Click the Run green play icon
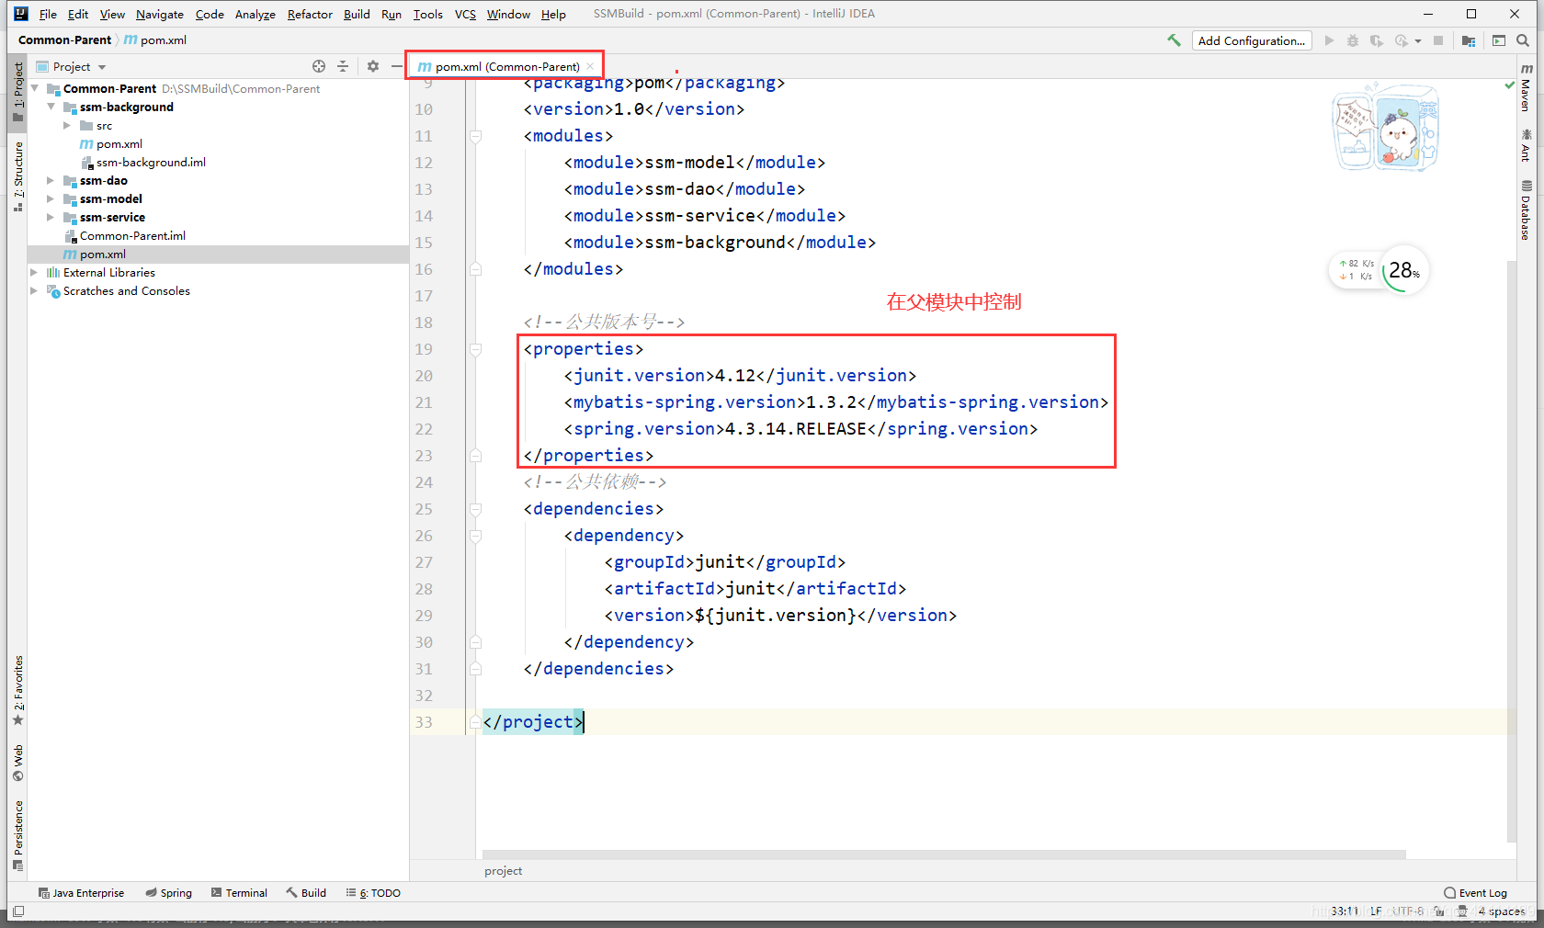 1329,40
